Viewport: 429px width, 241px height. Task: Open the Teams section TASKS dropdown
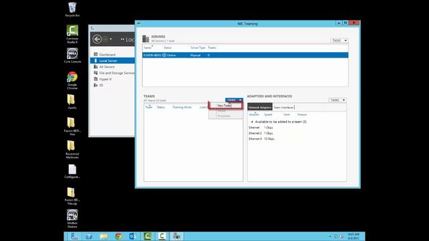pyautogui.click(x=234, y=100)
